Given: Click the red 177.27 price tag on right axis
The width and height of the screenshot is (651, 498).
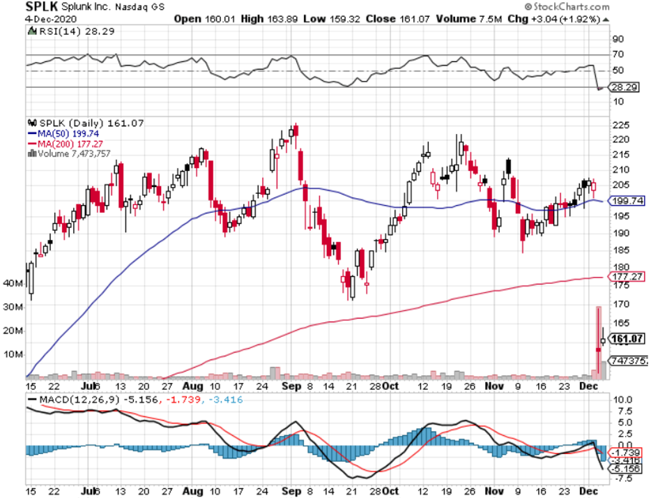Looking at the screenshot, I should point(627,277).
